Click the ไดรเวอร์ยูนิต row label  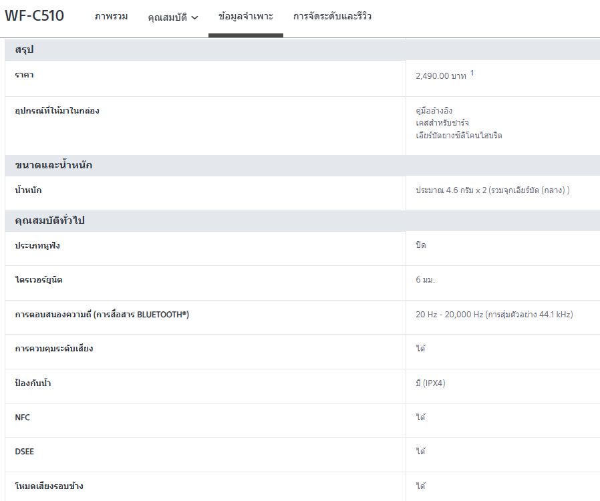(39, 280)
